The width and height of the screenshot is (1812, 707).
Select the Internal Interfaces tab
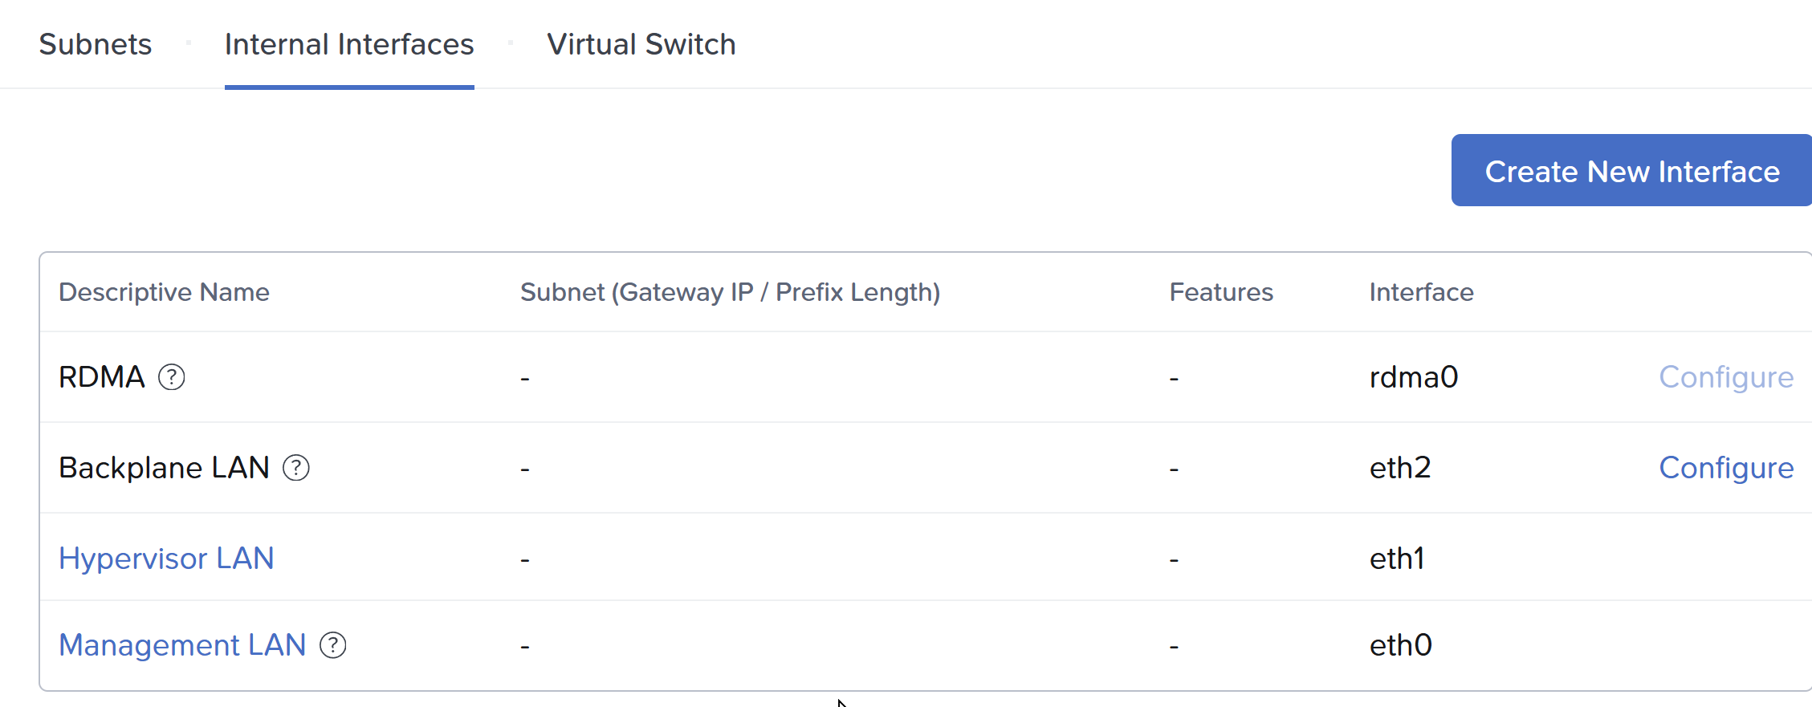(x=349, y=44)
